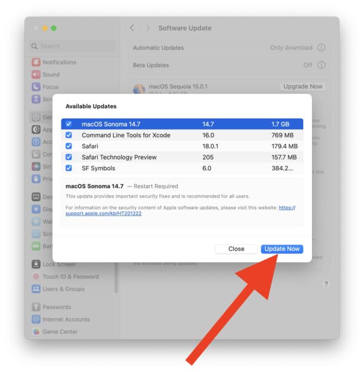This screenshot has height=372, width=364.
Task: Select Game Center label in sidebar
Action: pyautogui.click(x=60, y=331)
